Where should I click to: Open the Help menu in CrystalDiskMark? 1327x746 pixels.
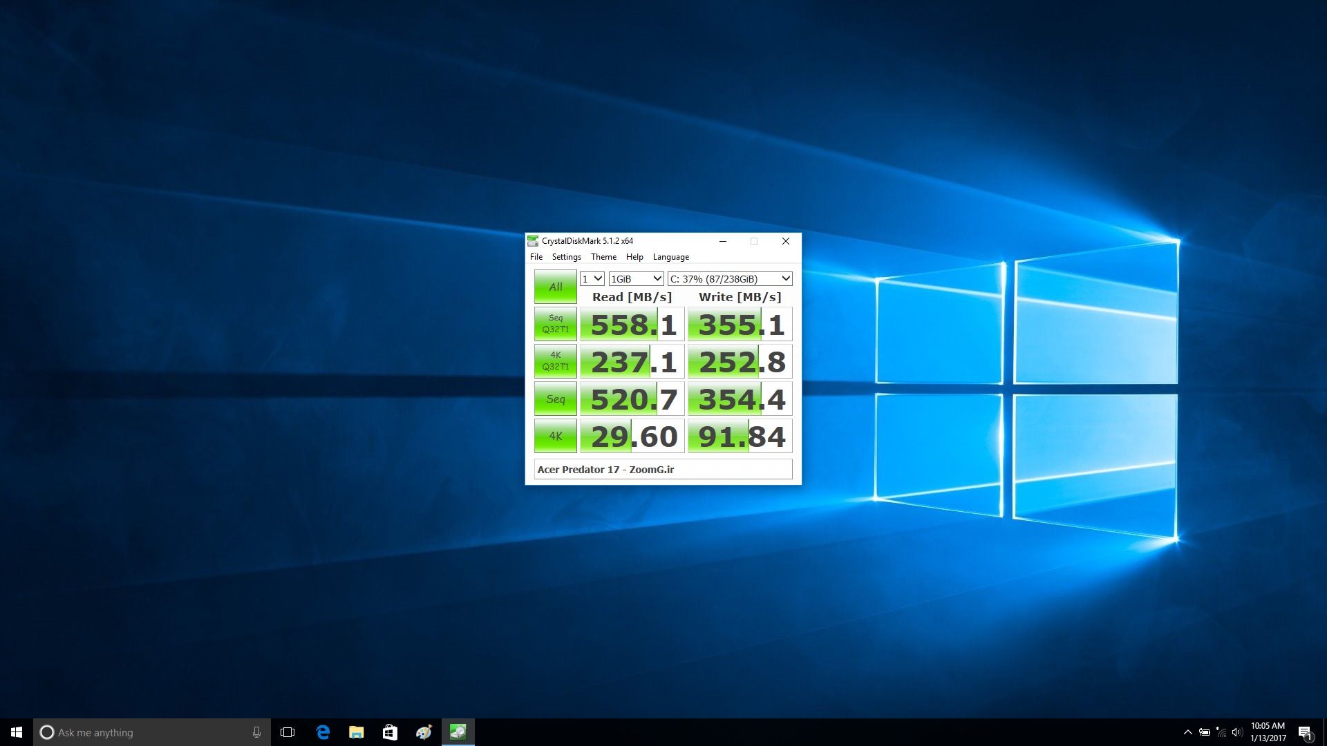tap(634, 257)
